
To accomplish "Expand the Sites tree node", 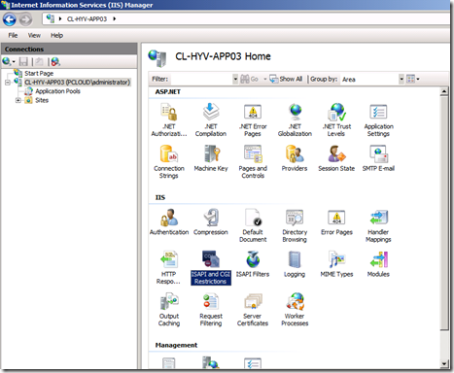I will [x=18, y=100].
